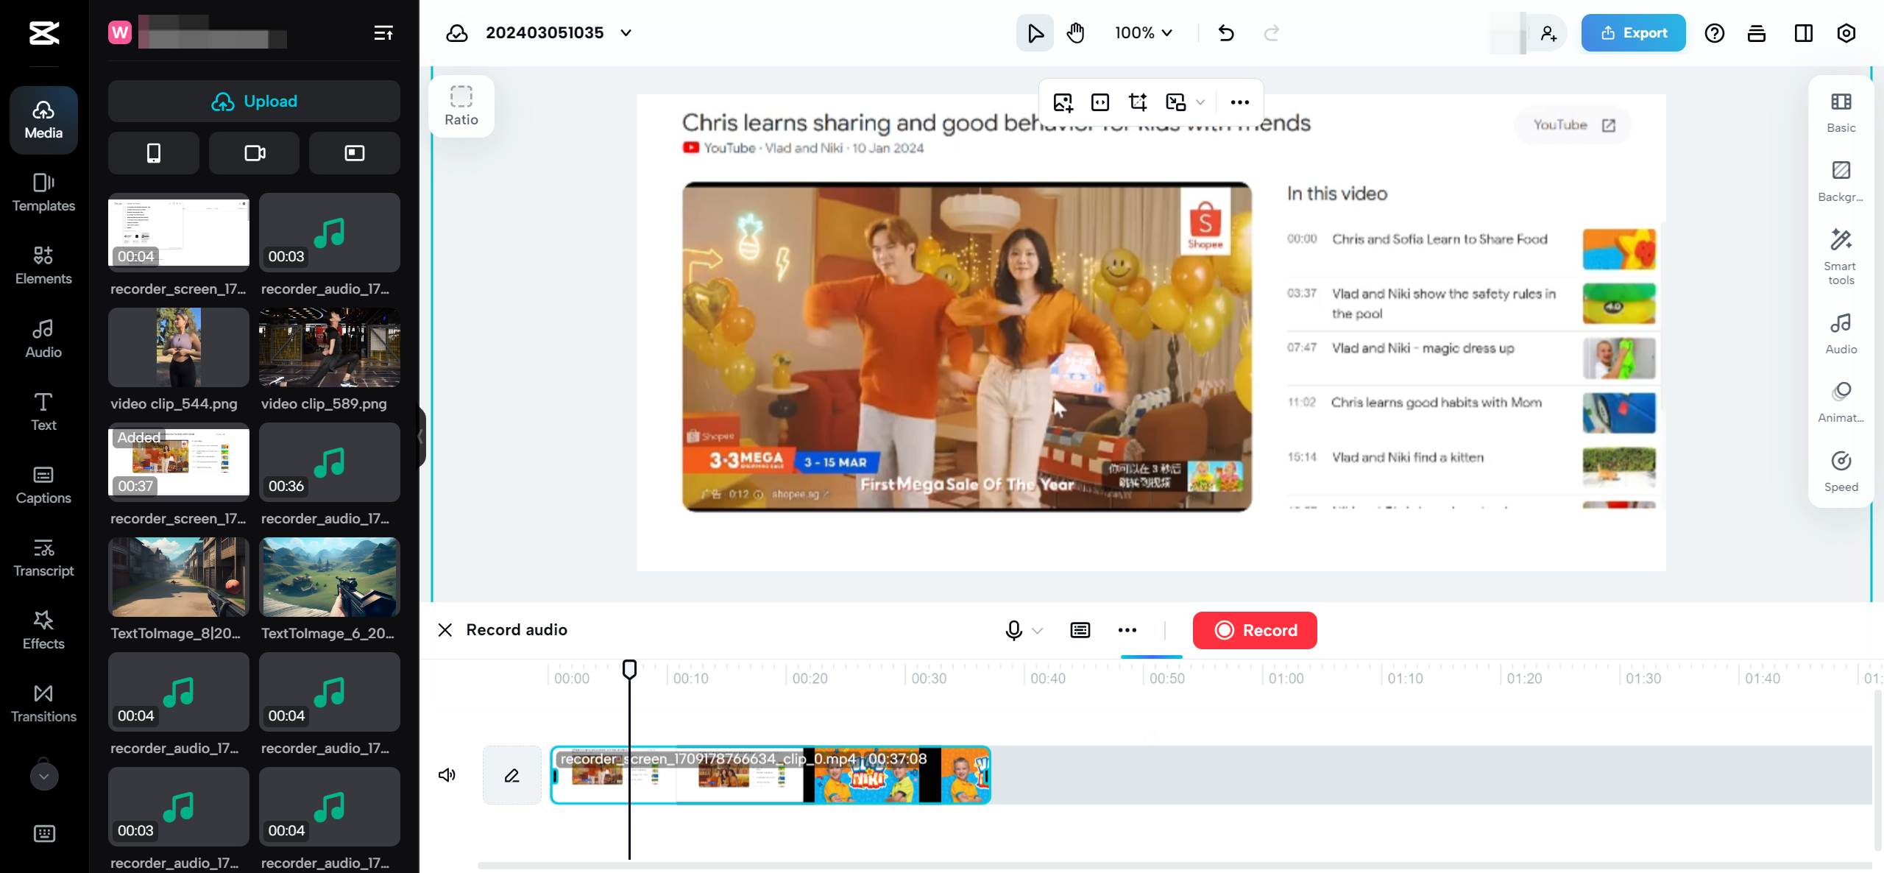This screenshot has width=1884, height=873.
Task: Open the Text panel
Action: click(43, 411)
